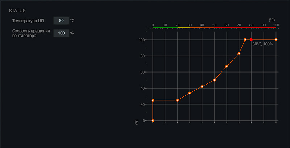Screen dimensions: 290x148
Task: Select the fan curve point at 0°C, 0%
Action: [153, 120]
